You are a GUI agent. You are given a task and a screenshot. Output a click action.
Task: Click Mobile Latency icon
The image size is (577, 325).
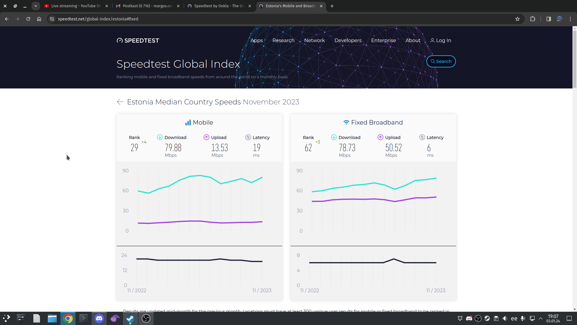click(x=248, y=137)
